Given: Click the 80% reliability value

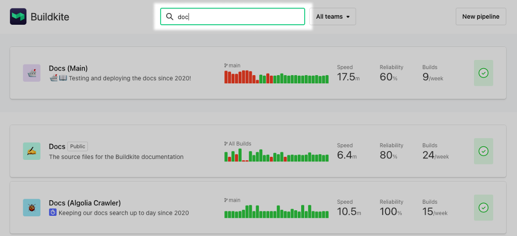Looking at the screenshot, I should click(389, 155).
